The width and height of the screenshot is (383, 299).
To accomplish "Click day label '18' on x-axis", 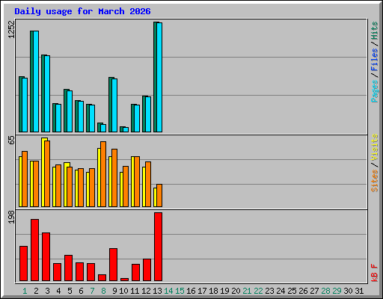I will [213, 291].
